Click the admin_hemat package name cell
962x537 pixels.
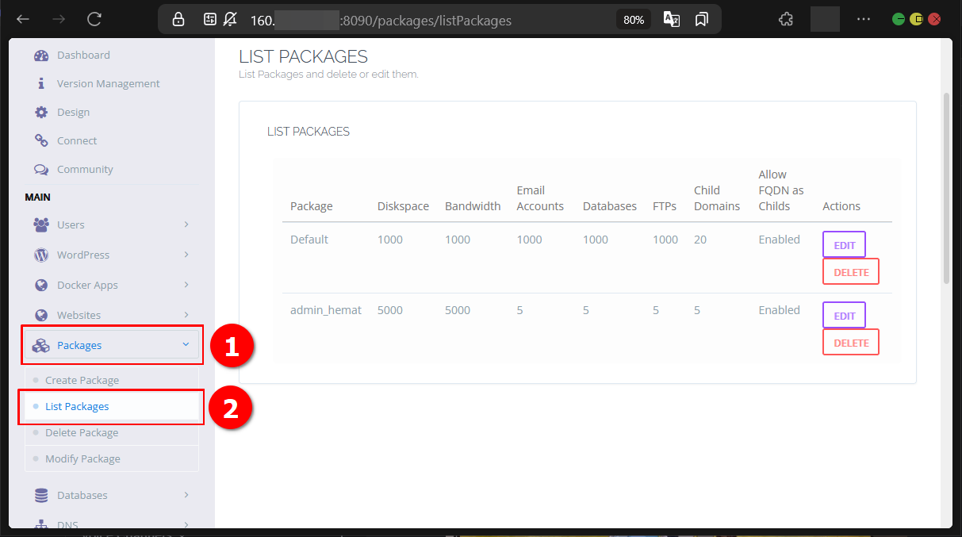coord(326,310)
